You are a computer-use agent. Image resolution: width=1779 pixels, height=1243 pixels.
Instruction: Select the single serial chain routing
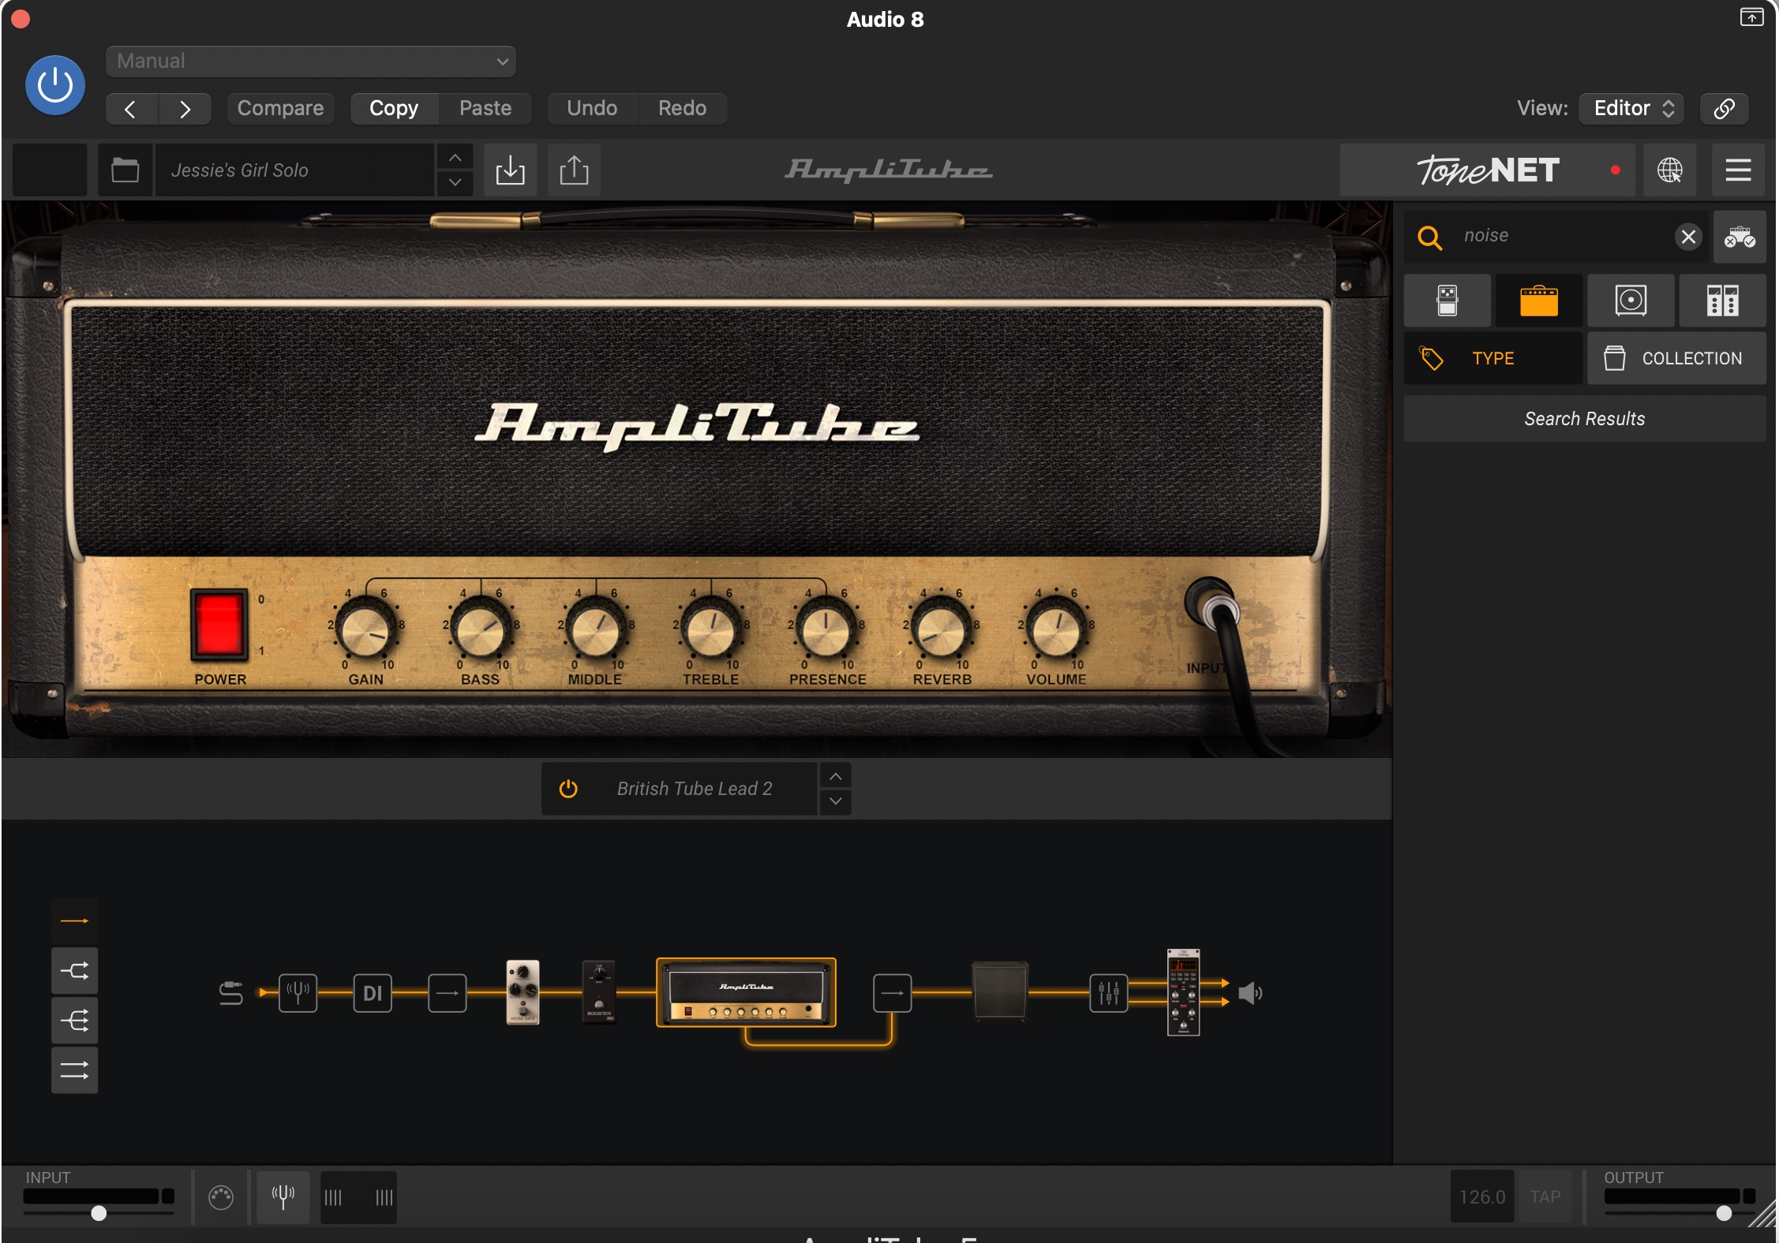[75, 920]
